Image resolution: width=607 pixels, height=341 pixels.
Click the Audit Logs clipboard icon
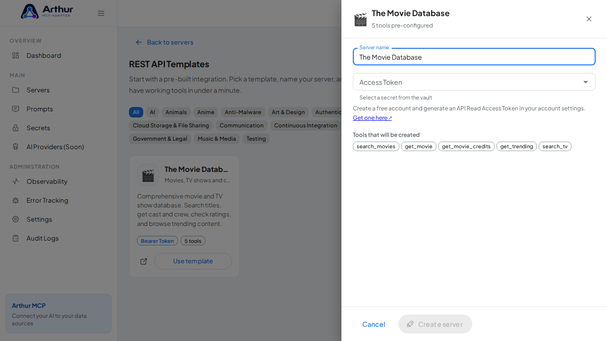coord(16,238)
